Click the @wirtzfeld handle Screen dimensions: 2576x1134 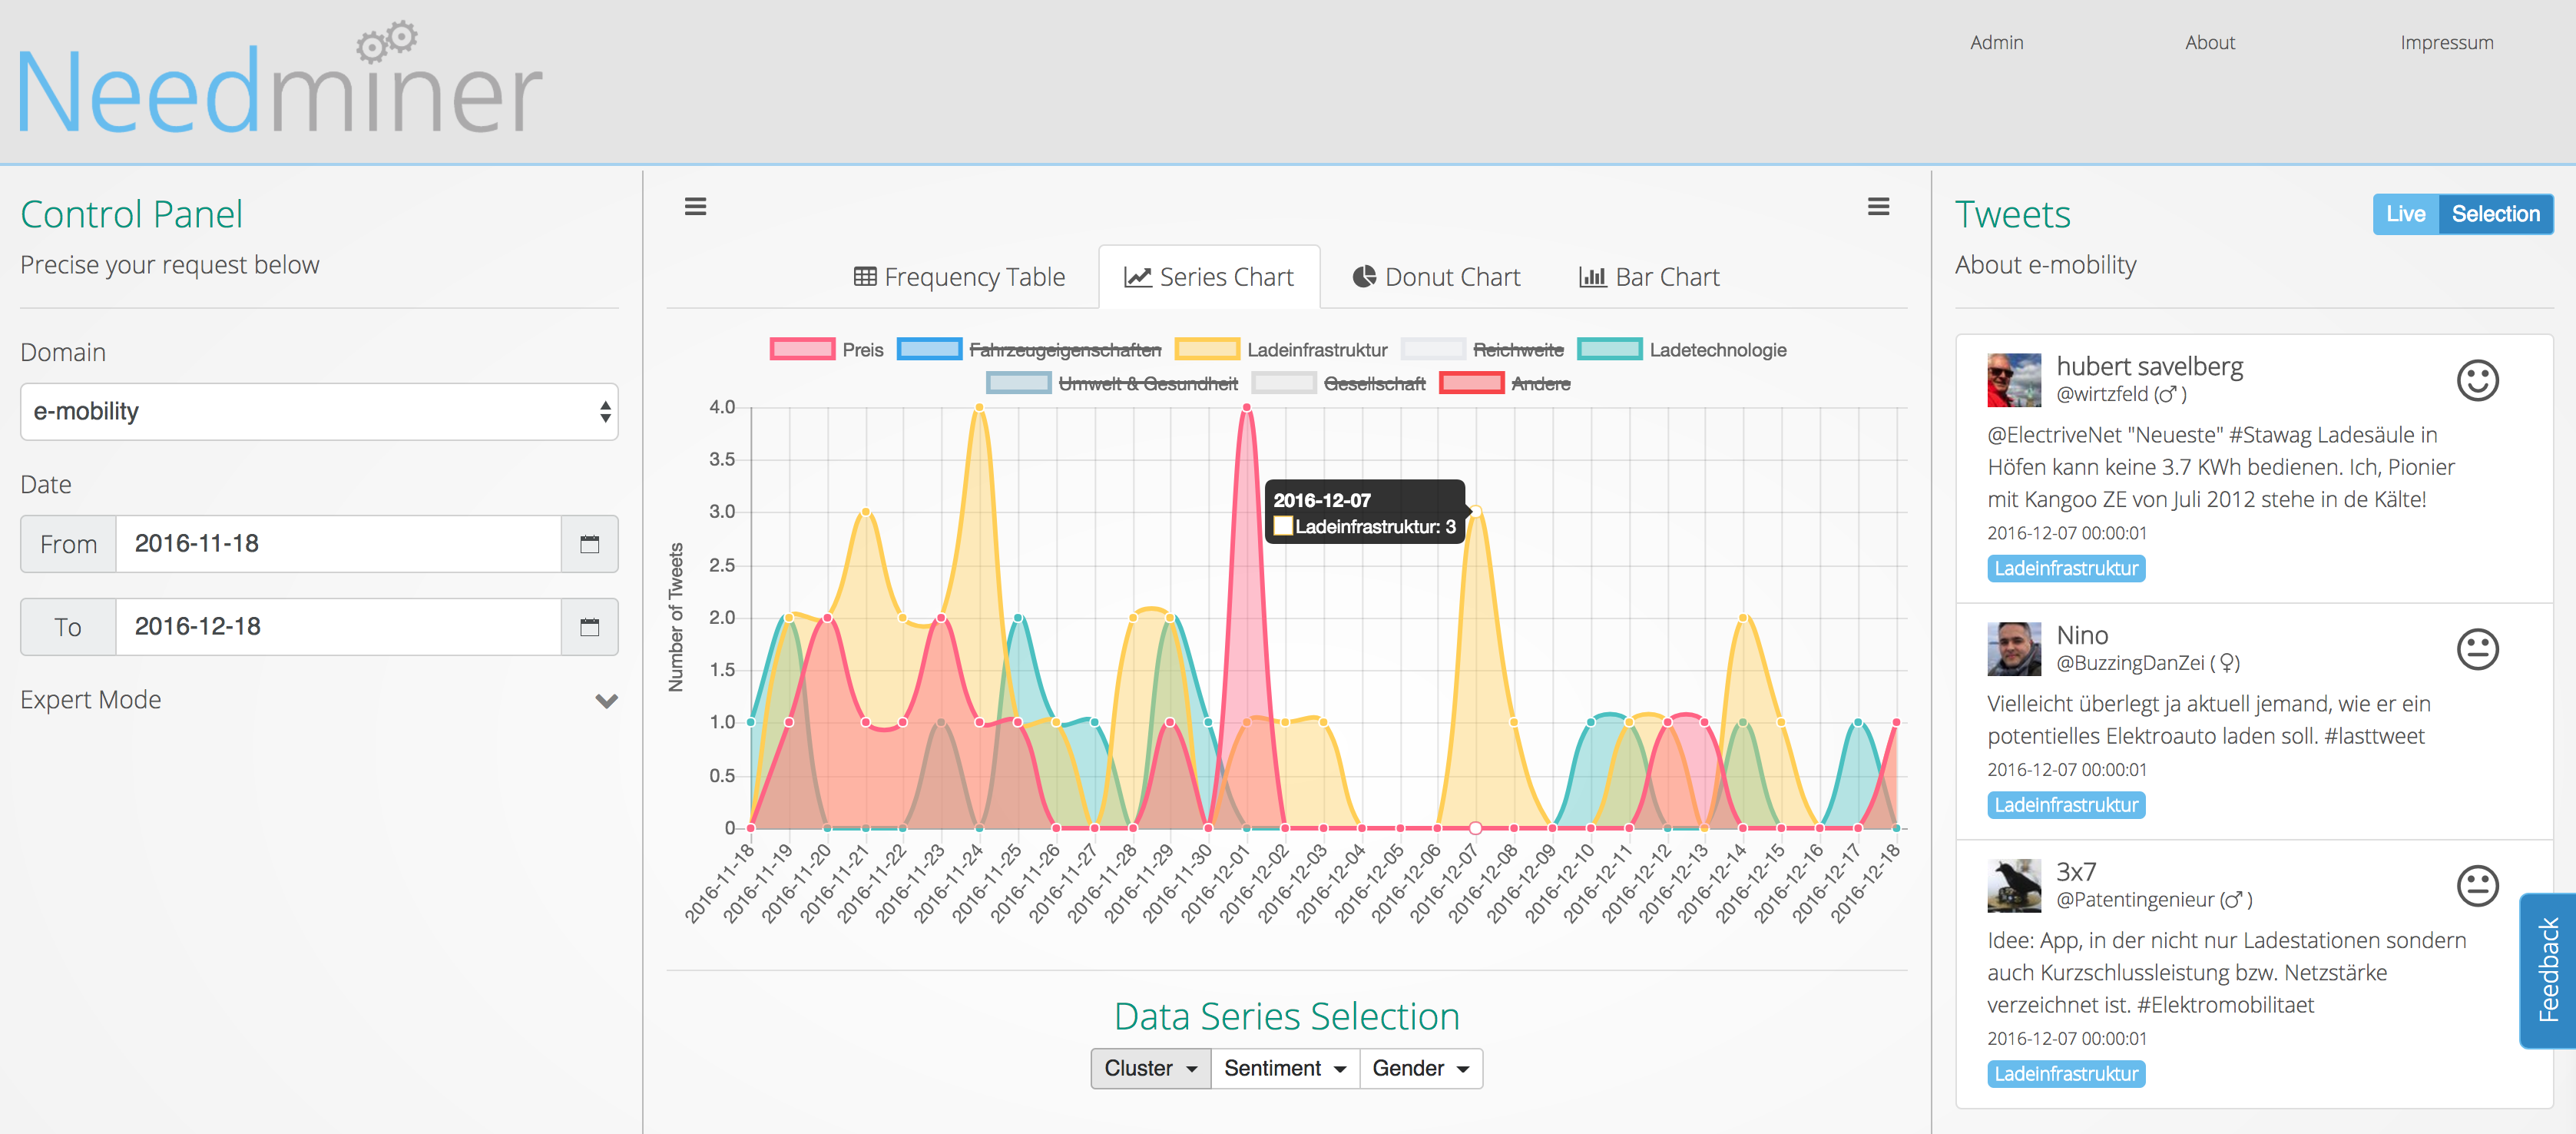pyautogui.click(x=2102, y=394)
